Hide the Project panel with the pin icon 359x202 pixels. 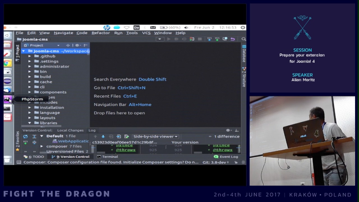click(86, 45)
